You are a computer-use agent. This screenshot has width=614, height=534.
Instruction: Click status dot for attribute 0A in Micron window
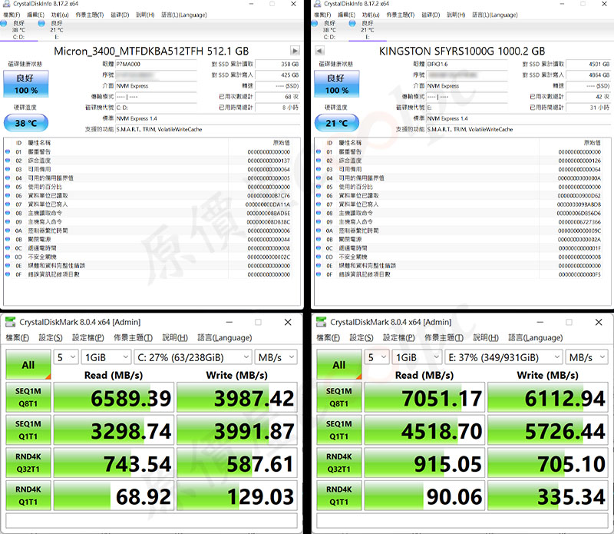coord(8,231)
